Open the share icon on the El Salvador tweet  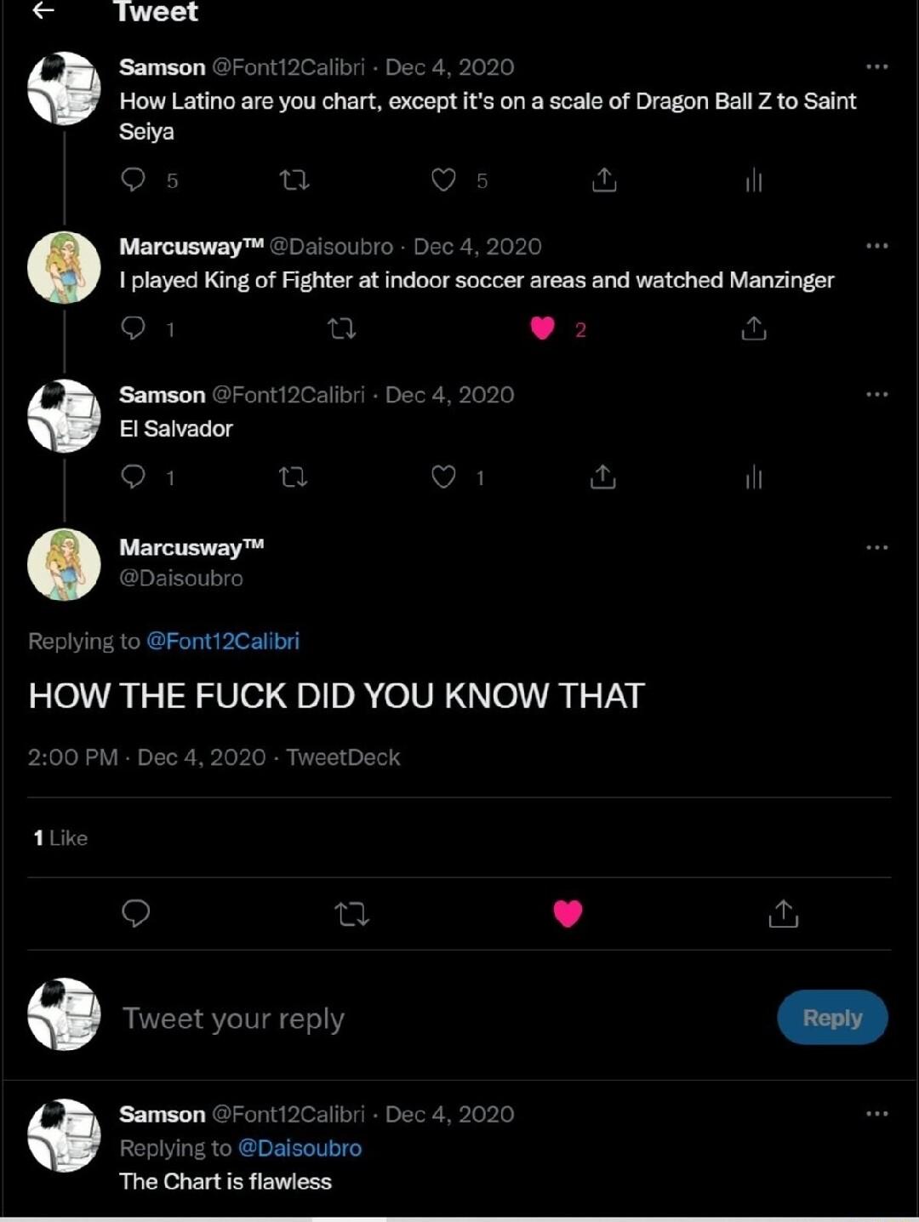coord(604,477)
